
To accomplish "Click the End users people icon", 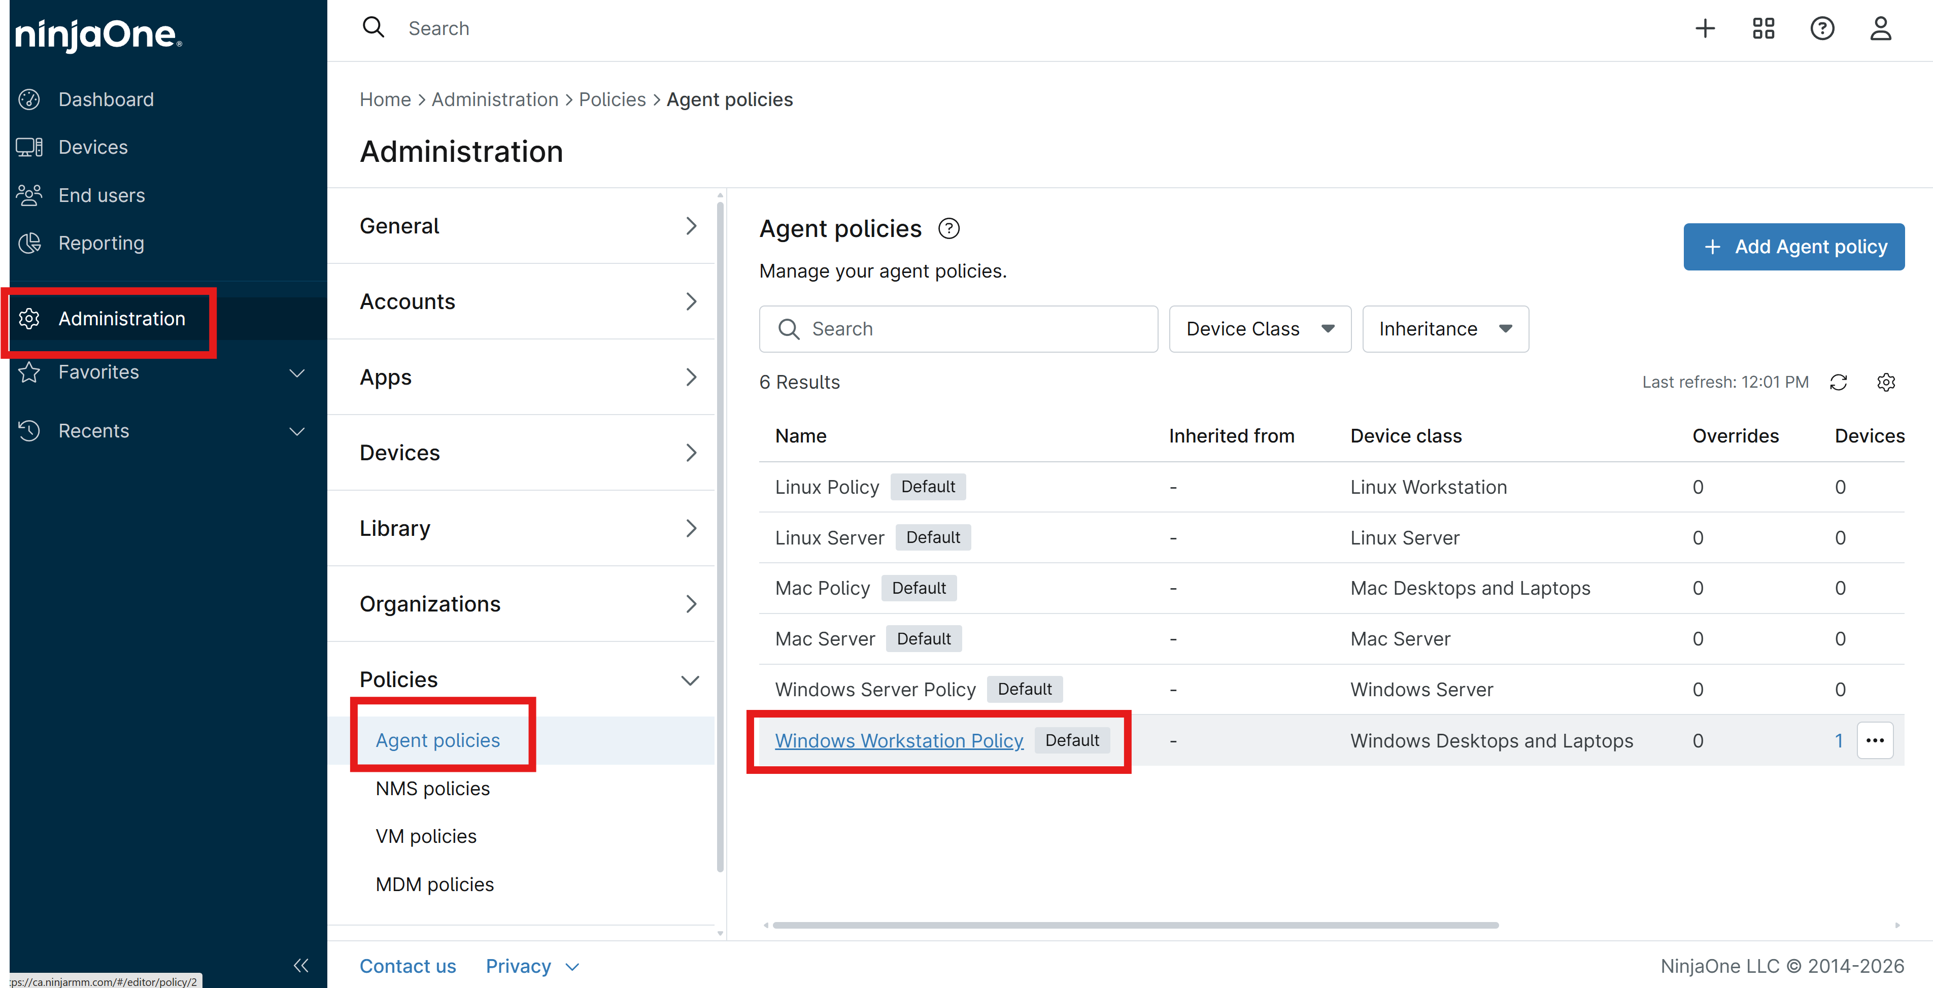I will [29, 195].
